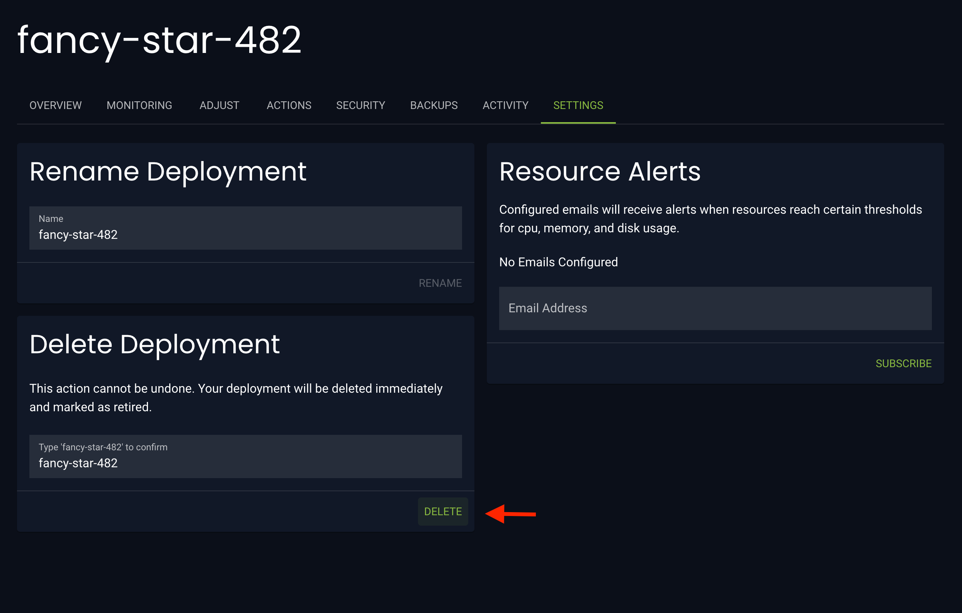Click the No Emails Configured text
The width and height of the screenshot is (962, 613).
tap(558, 262)
